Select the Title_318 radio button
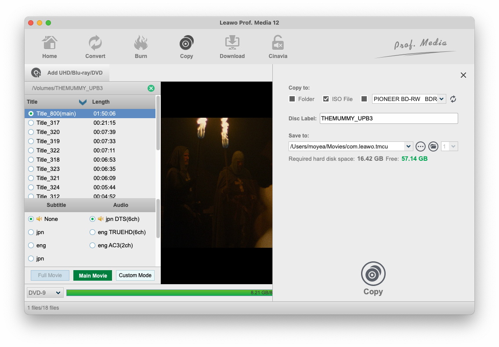 coord(31,160)
